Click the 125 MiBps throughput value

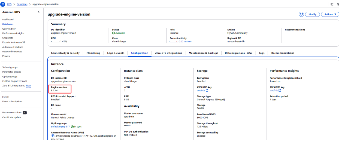pos(202,127)
